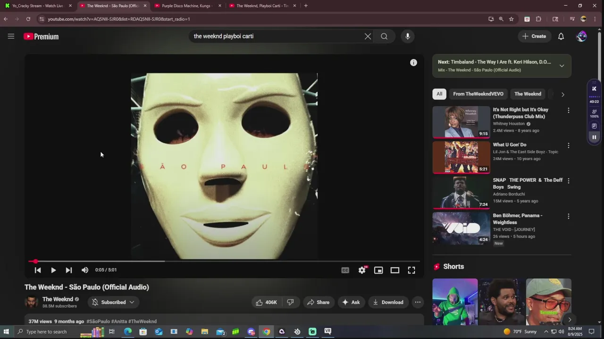Select the All filter chip

pos(439,94)
